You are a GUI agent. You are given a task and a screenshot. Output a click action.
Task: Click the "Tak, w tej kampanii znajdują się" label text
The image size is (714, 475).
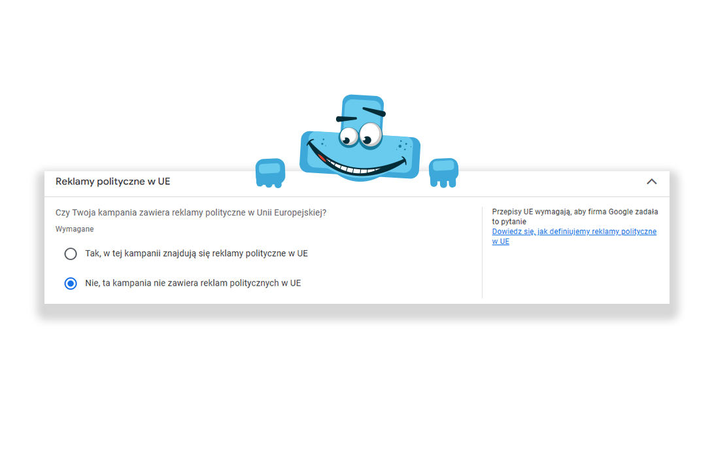point(196,254)
